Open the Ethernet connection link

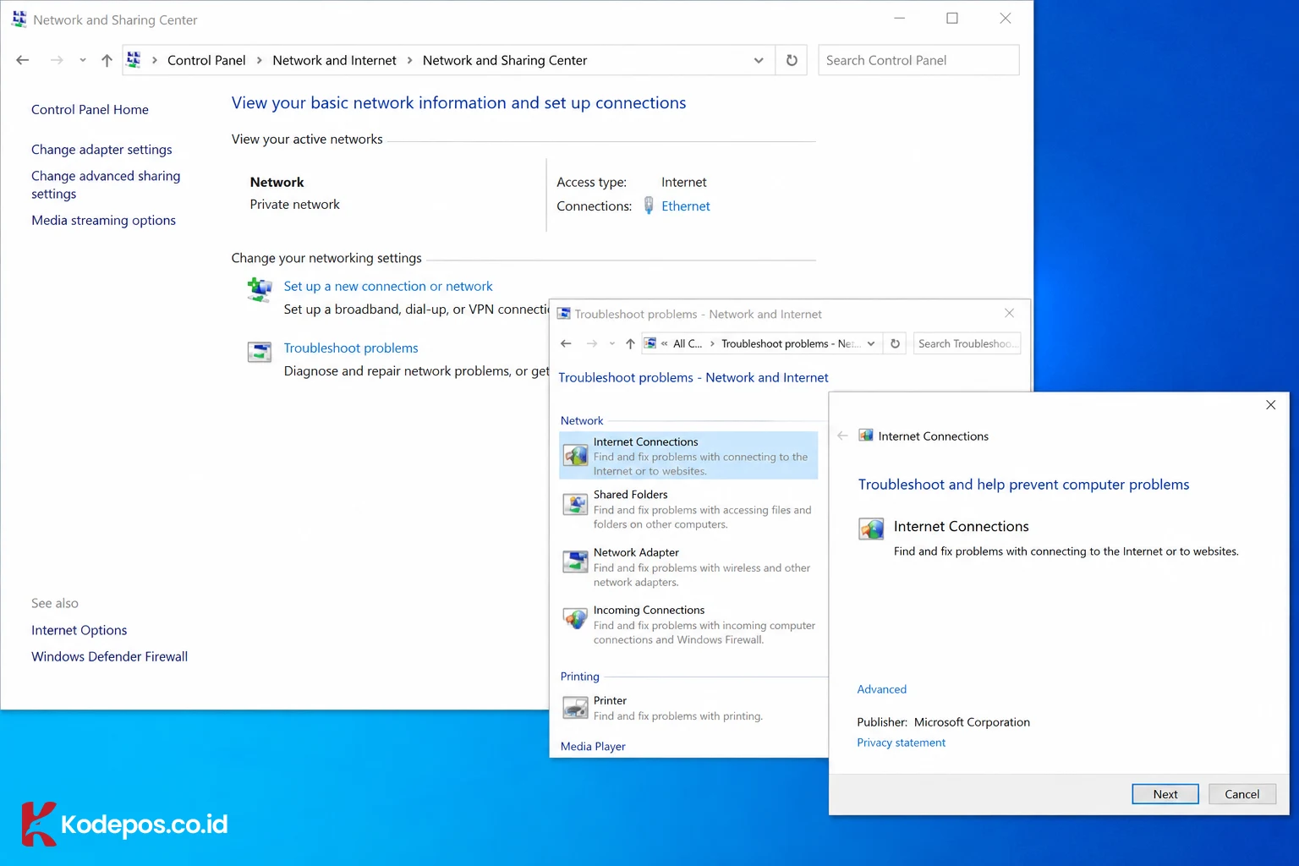685,206
